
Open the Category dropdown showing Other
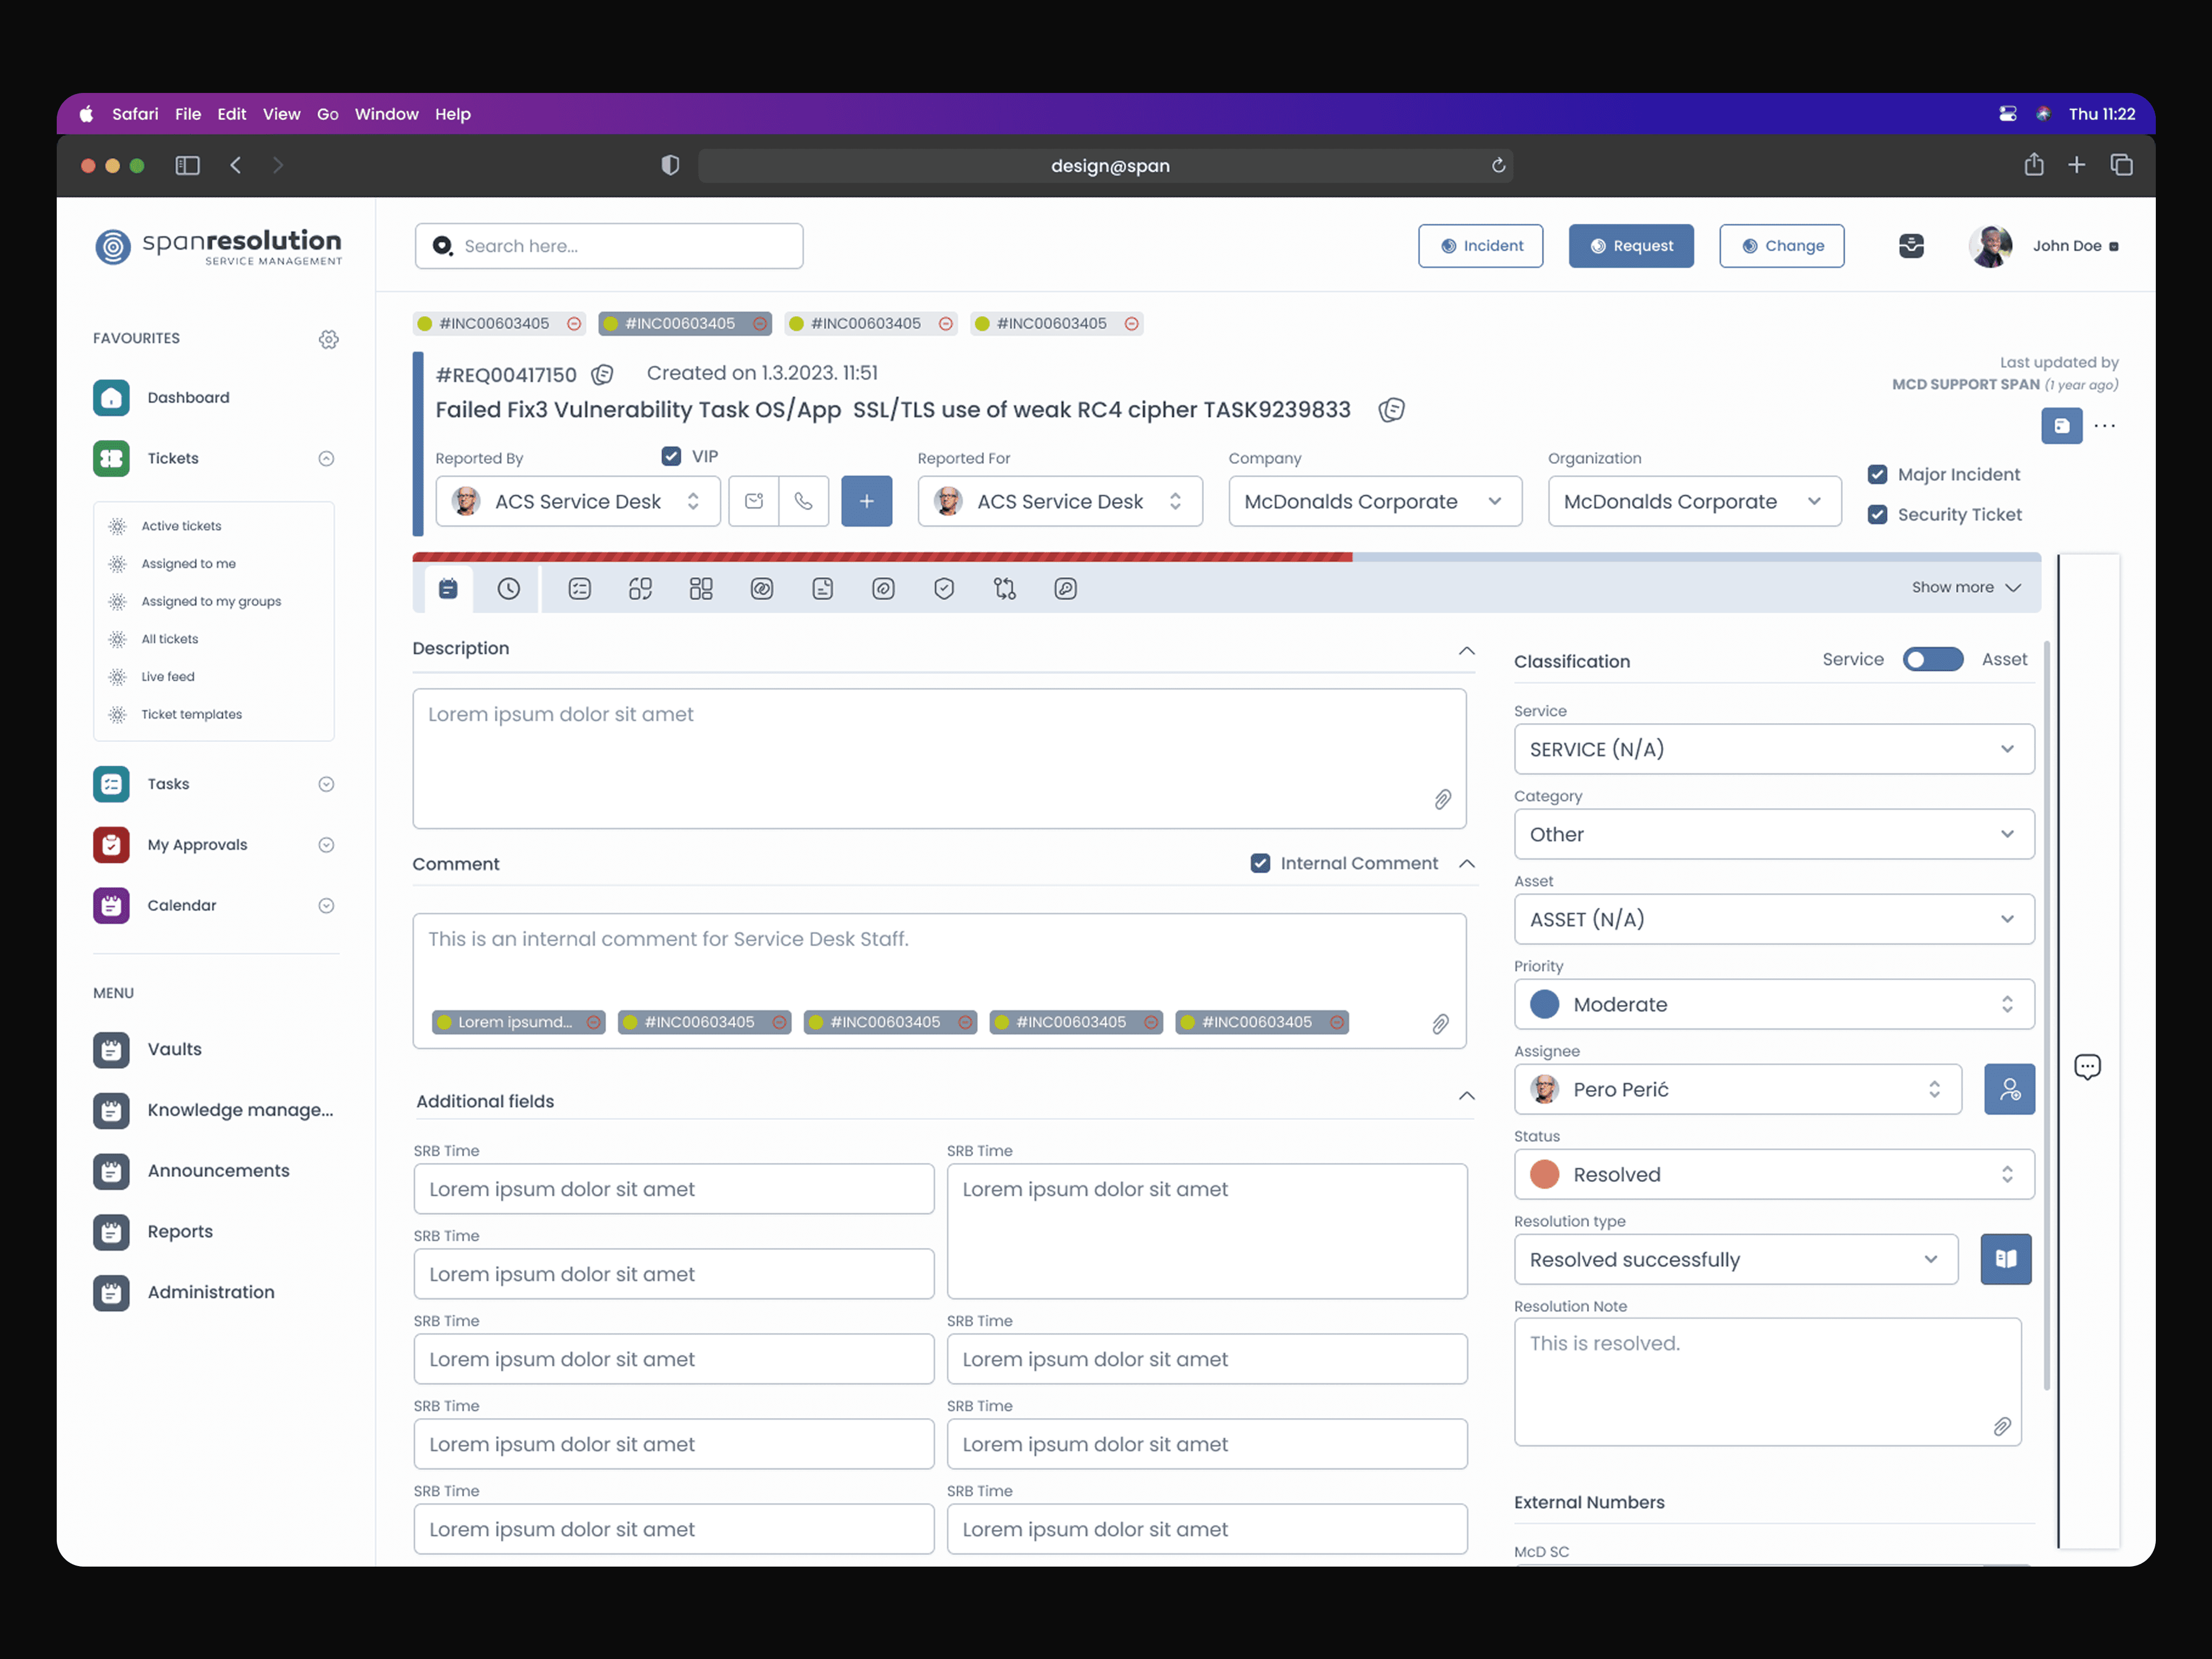point(1773,834)
